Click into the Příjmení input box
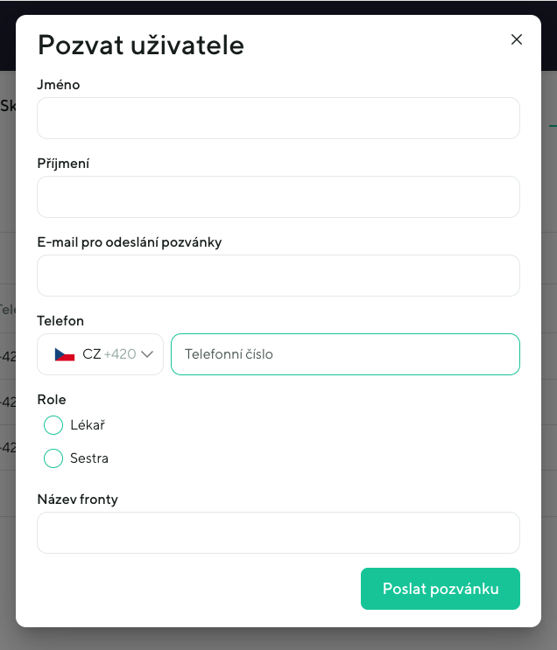The width and height of the screenshot is (557, 650). (x=278, y=197)
